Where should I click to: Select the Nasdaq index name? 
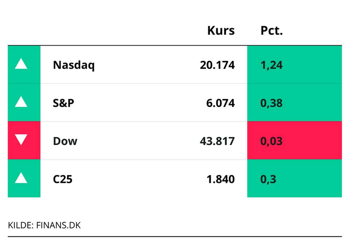[74, 65]
